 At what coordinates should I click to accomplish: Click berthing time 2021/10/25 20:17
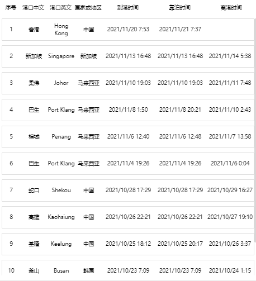[180, 244]
